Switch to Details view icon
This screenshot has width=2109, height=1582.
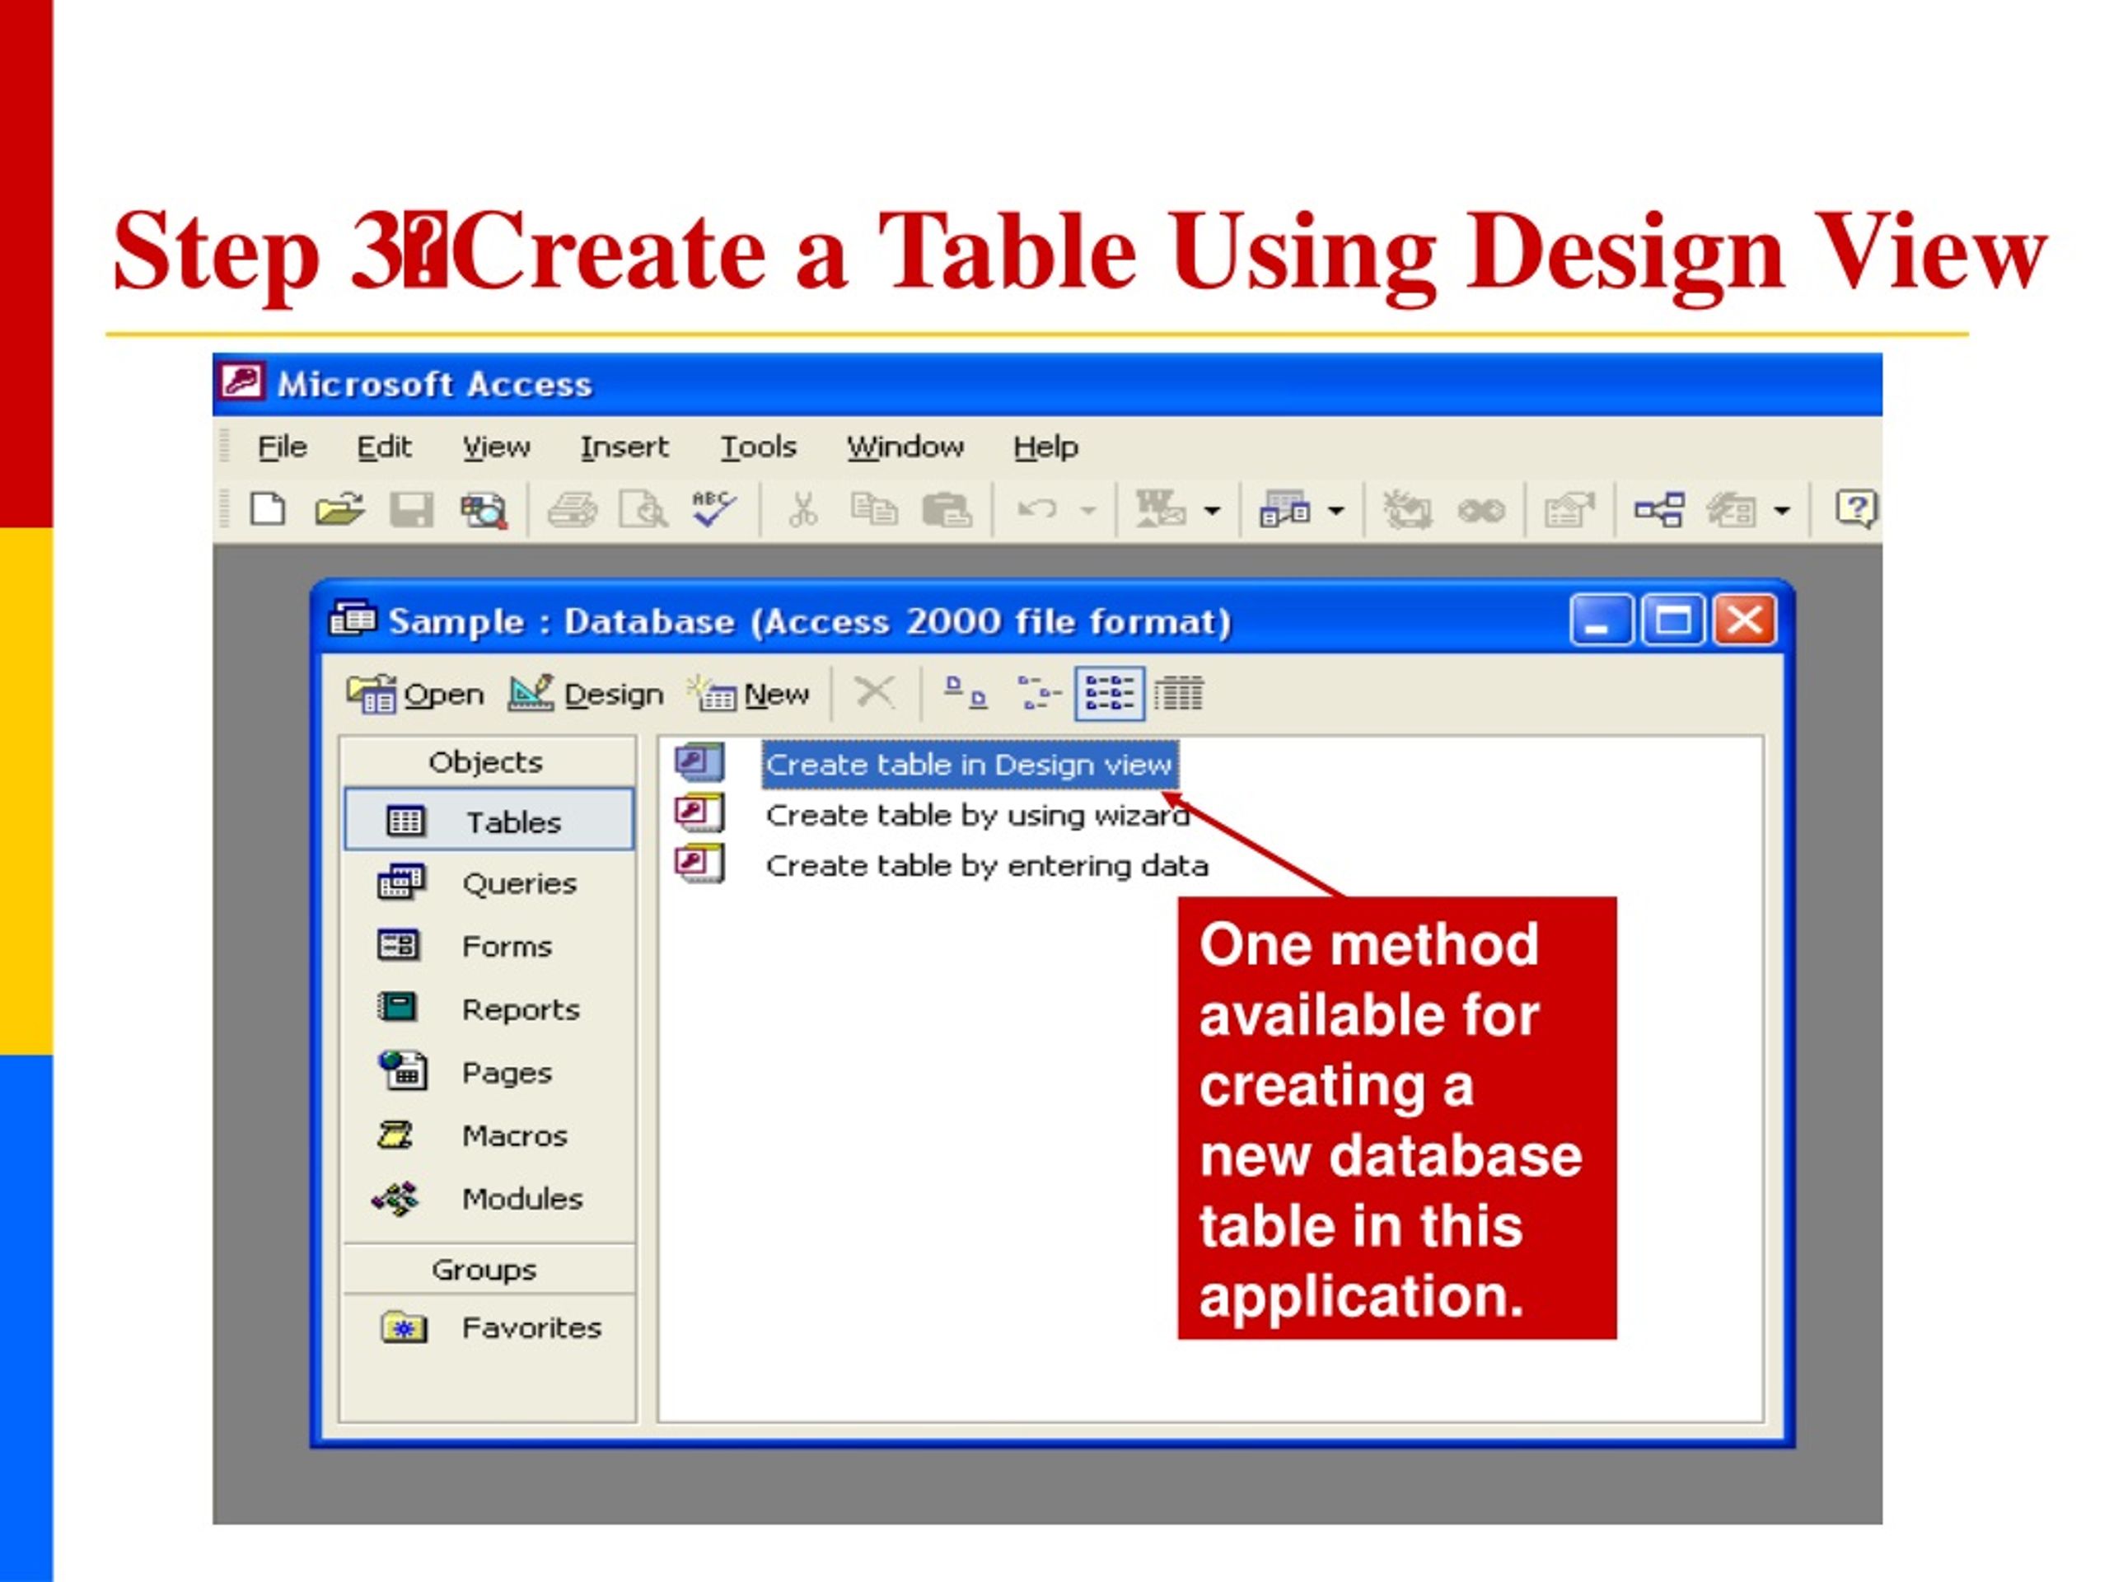(x=1180, y=693)
